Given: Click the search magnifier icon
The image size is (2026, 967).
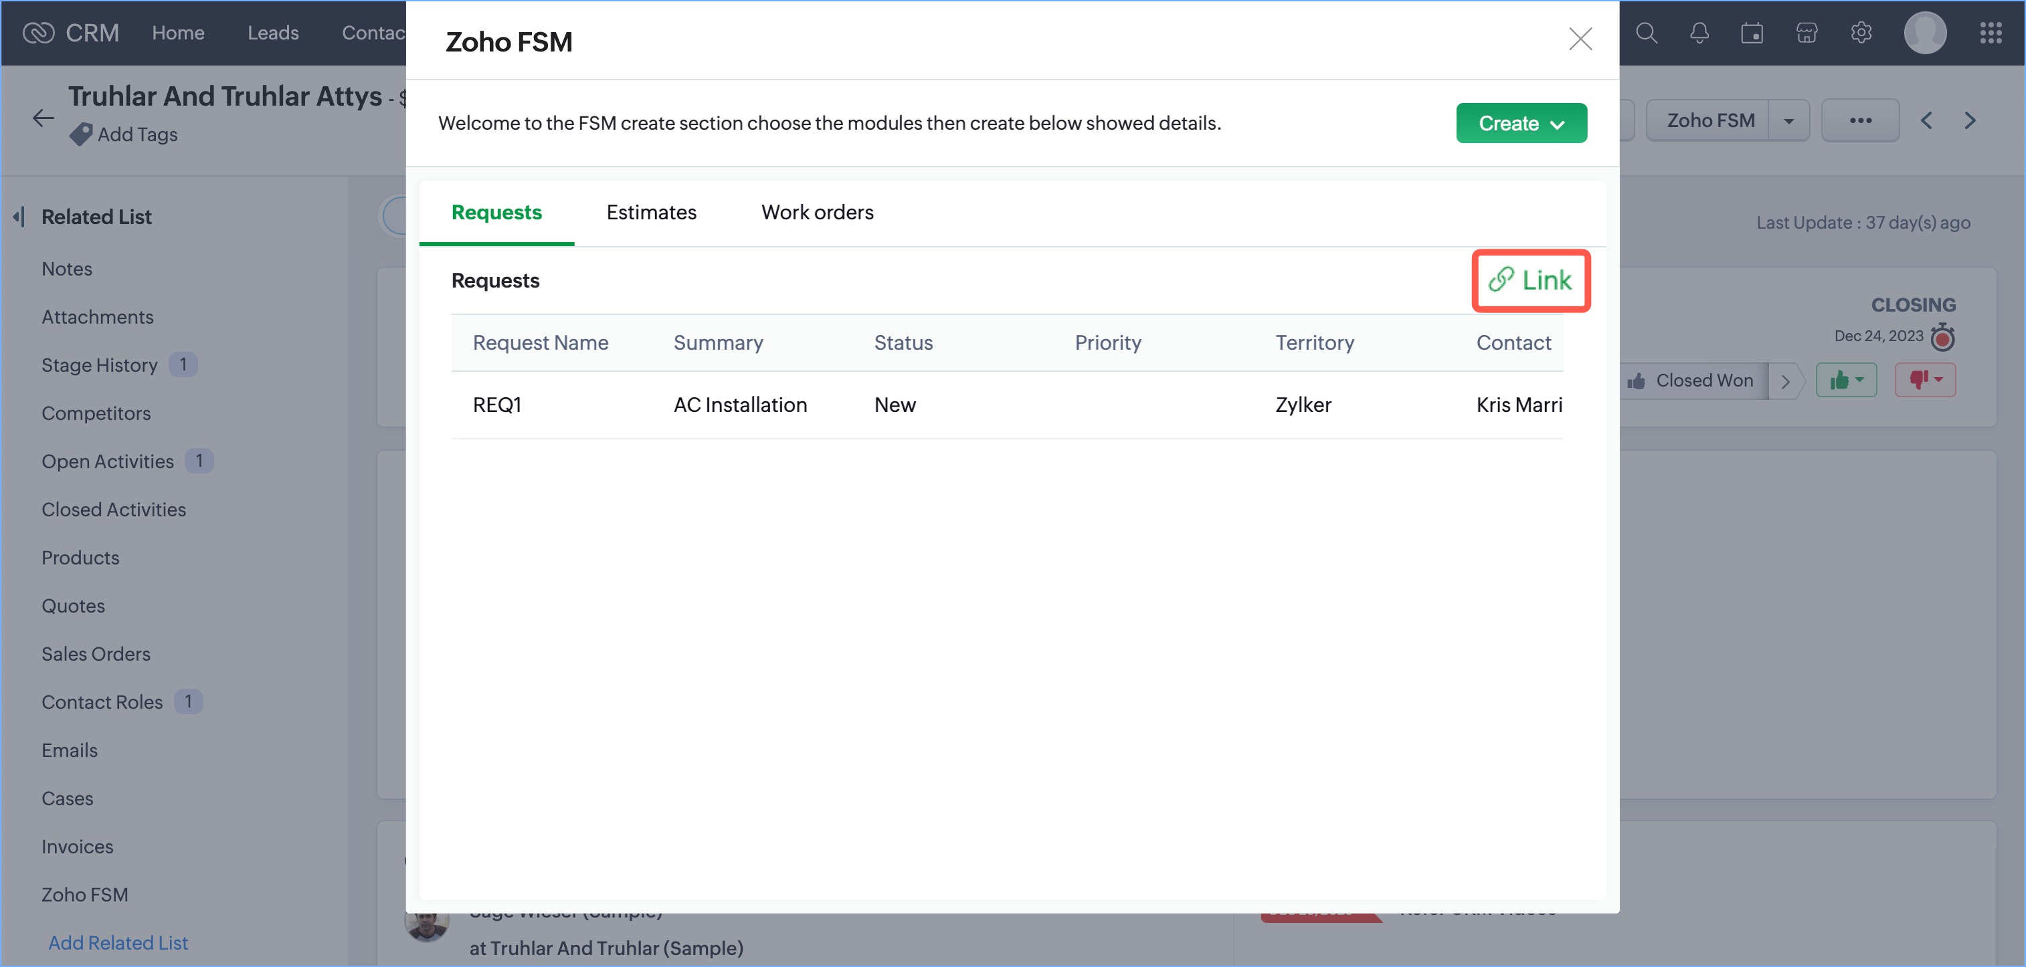Looking at the screenshot, I should [1646, 33].
